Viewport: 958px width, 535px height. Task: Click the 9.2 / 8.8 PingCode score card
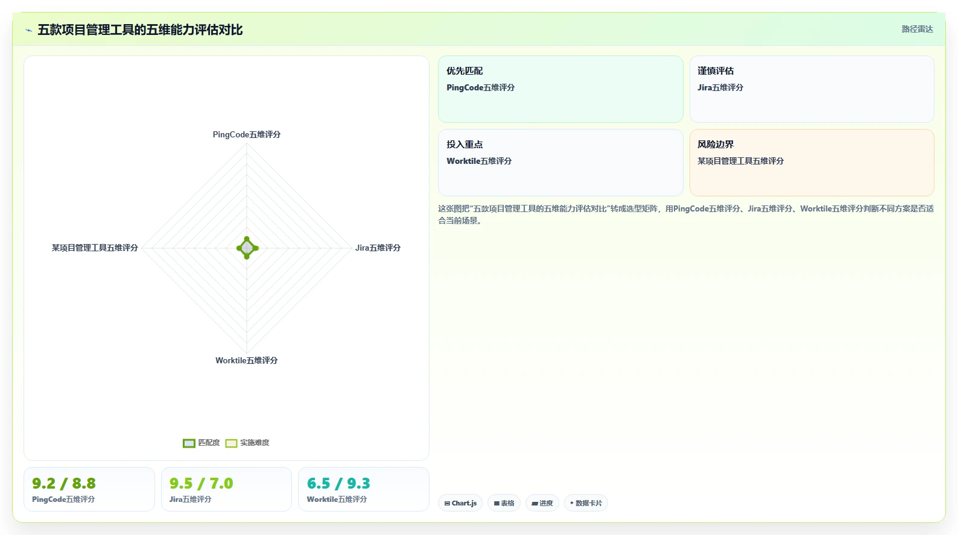pos(89,489)
